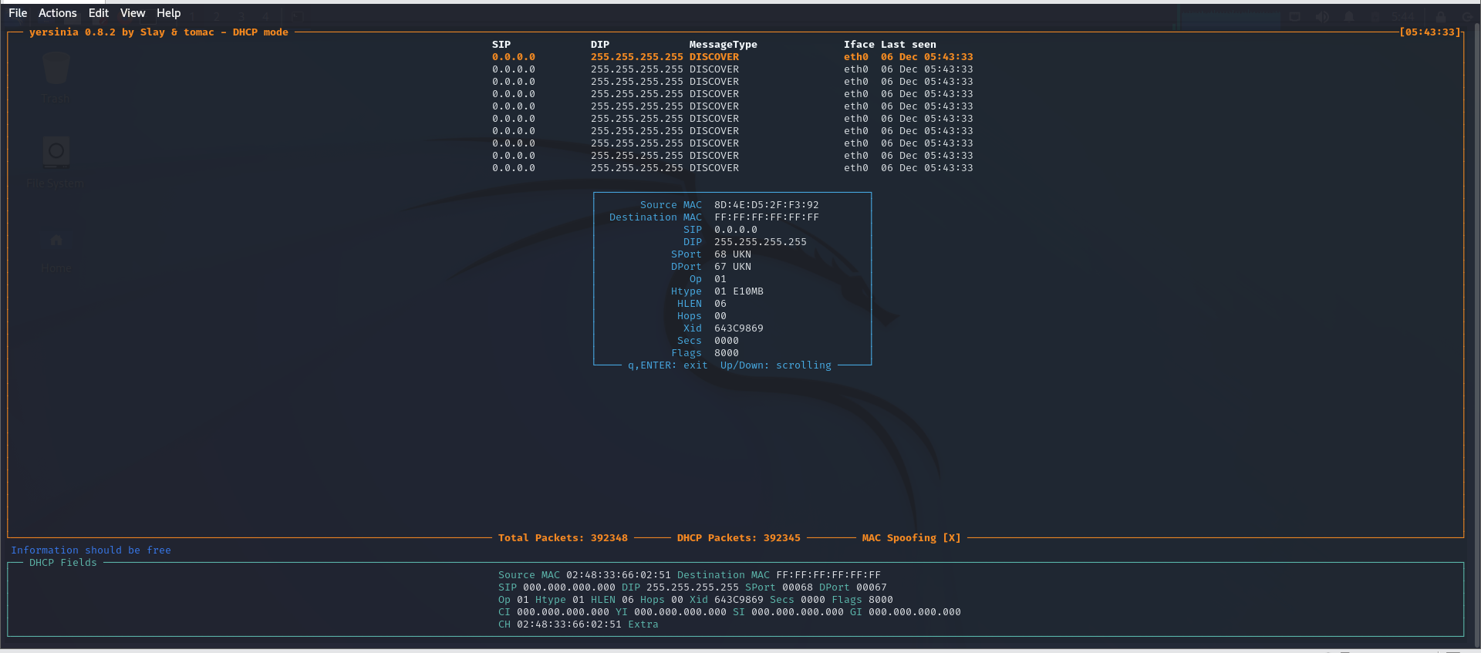This screenshot has height=653, width=1481.
Task: Click the MessageType column header
Action: point(724,45)
